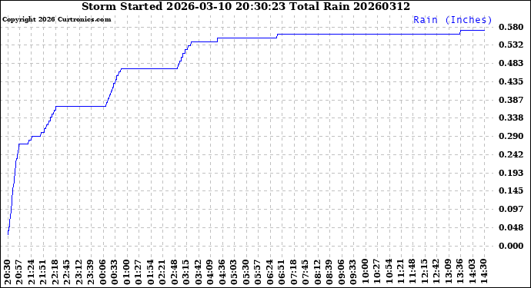Click the 14:30 time axis label
Screen dimensions: 531x288
tap(484, 272)
